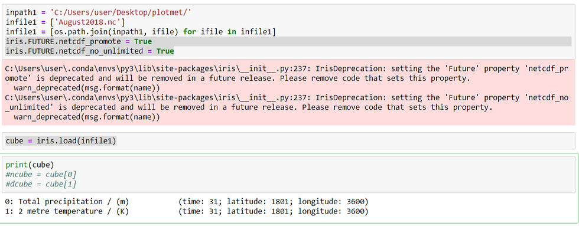Click the Total precipitation output row

tap(187, 202)
